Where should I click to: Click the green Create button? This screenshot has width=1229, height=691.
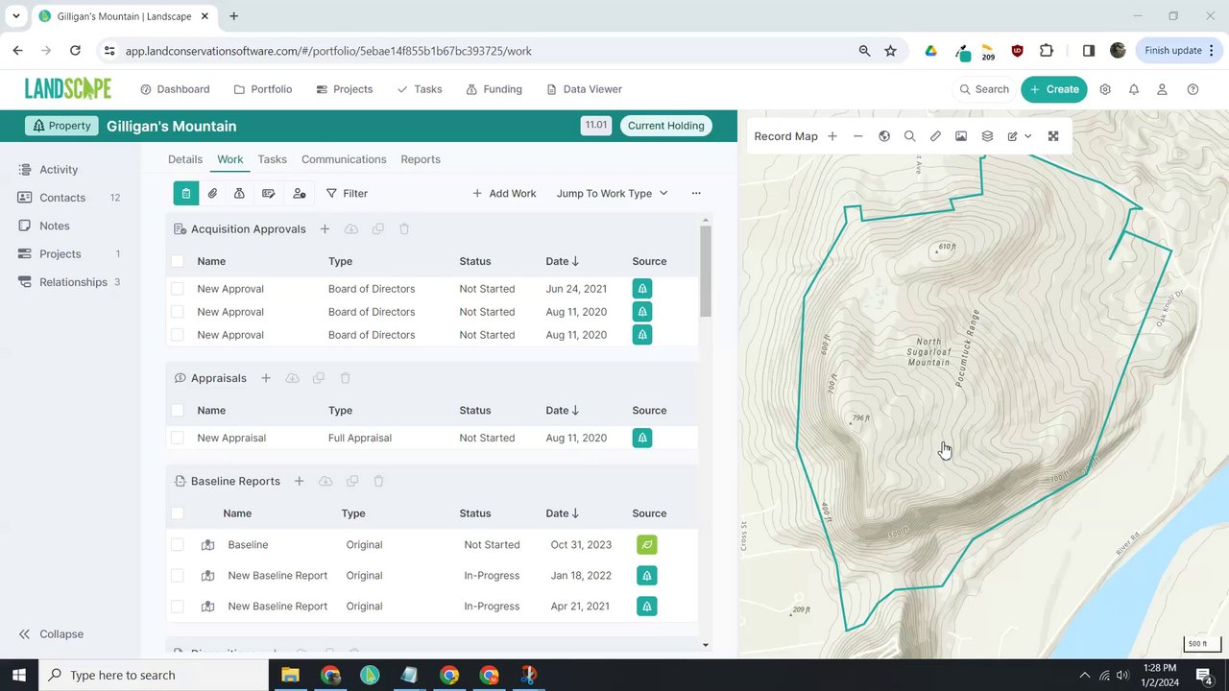pyautogui.click(x=1053, y=89)
